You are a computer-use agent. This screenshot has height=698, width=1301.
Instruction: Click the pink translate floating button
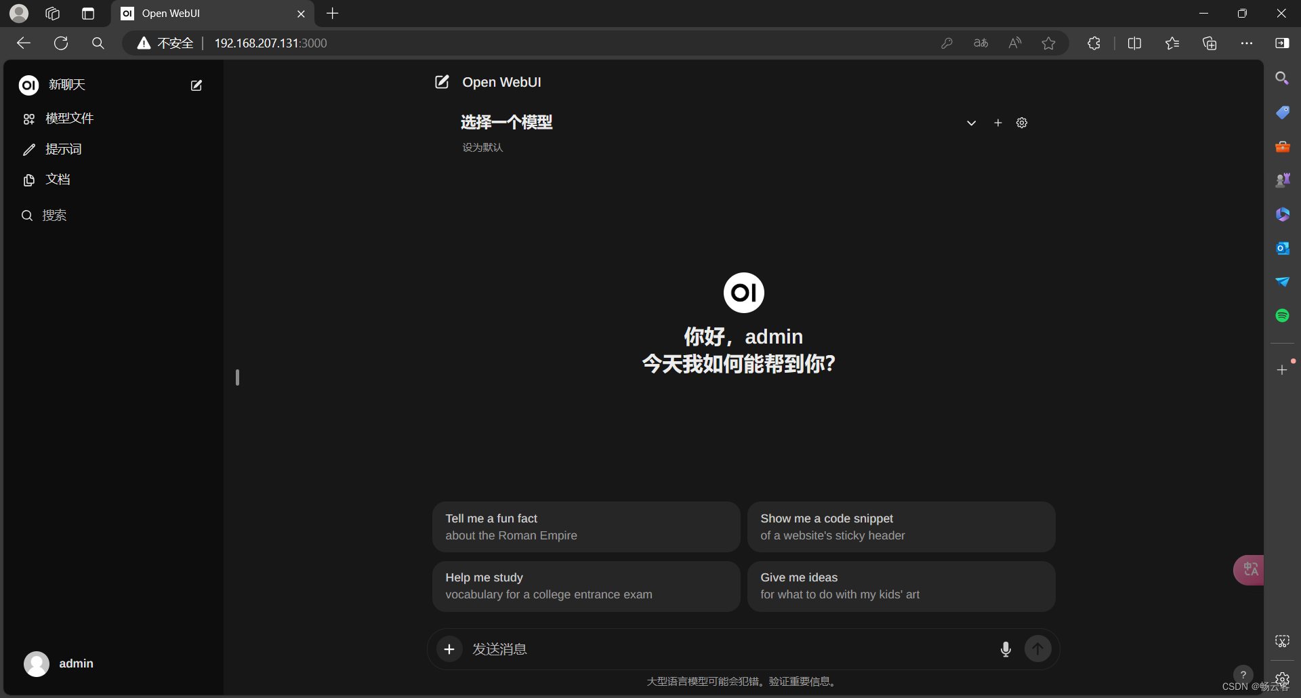[x=1249, y=570]
